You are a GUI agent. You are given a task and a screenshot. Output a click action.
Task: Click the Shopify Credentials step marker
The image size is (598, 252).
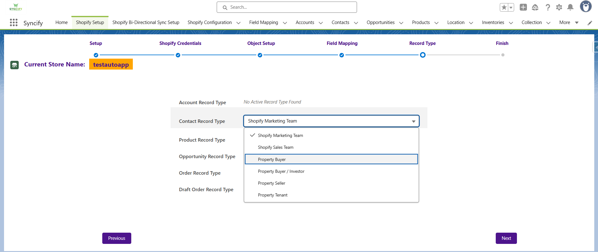point(178,55)
